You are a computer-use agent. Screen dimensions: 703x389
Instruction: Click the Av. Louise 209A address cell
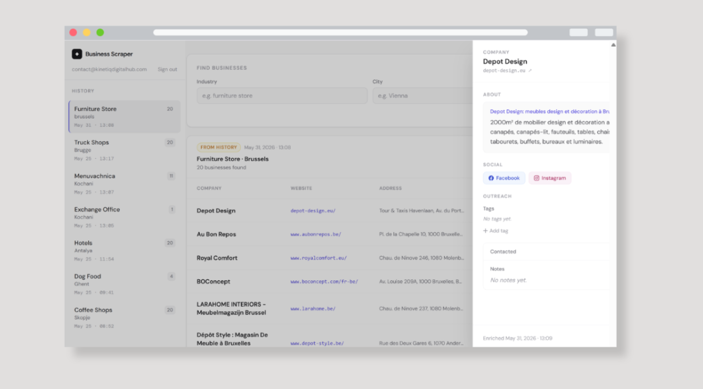pyautogui.click(x=420, y=281)
